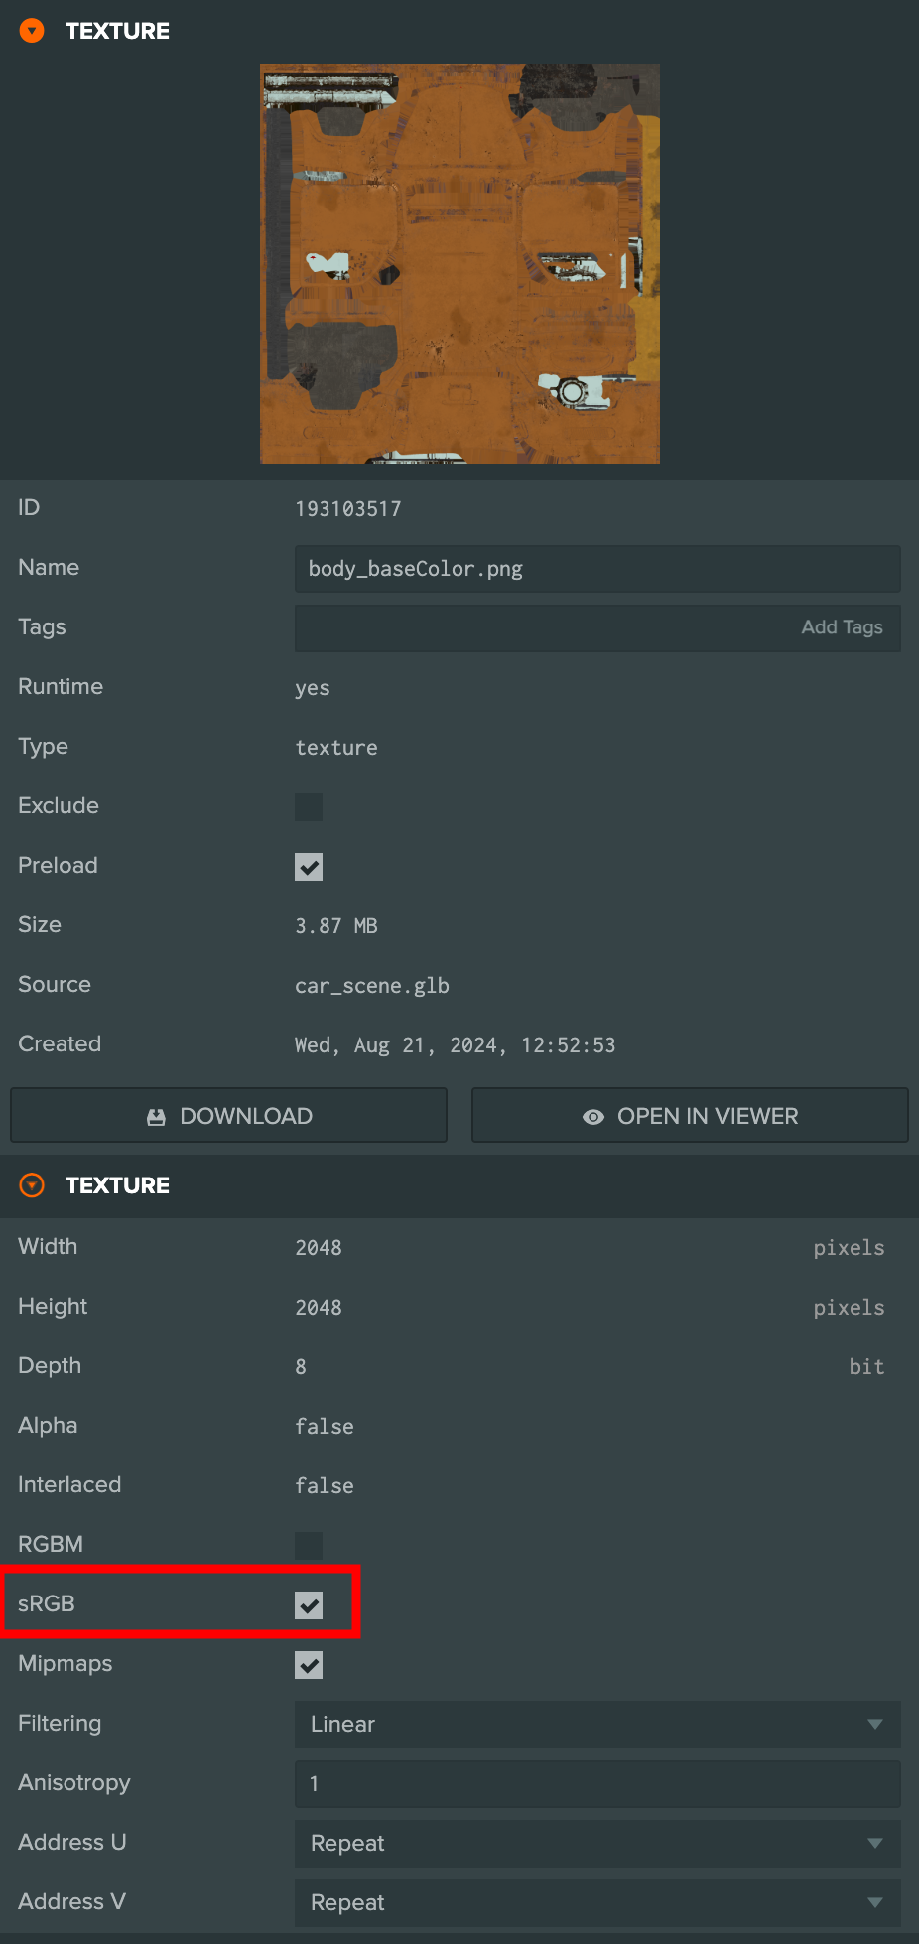This screenshot has height=1944, width=919.
Task: Toggle the Exclude checkbox
Action: point(309,807)
